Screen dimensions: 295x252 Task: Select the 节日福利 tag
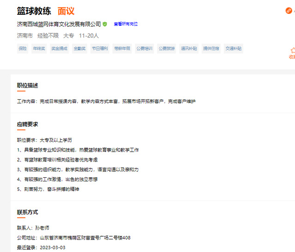tap(99, 48)
